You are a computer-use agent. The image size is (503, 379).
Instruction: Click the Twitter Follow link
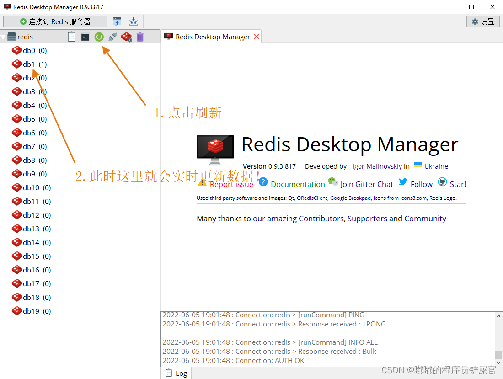coord(422,184)
